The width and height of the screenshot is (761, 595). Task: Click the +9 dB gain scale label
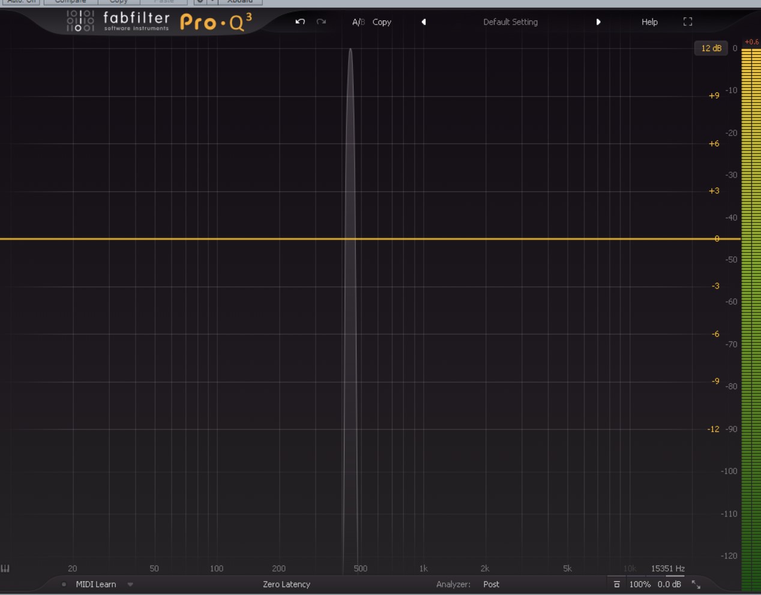714,95
